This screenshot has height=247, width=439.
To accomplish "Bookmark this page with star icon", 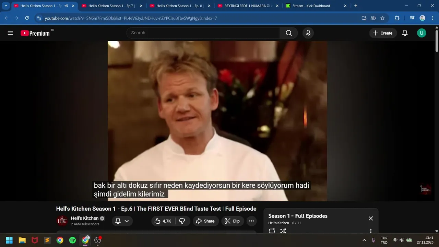I will click(x=382, y=18).
